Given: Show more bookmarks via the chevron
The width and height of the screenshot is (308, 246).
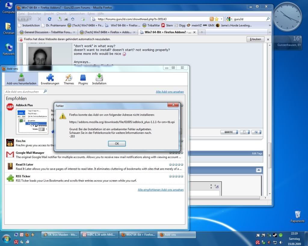Looking at the screenshot, I should pos(270,25).
